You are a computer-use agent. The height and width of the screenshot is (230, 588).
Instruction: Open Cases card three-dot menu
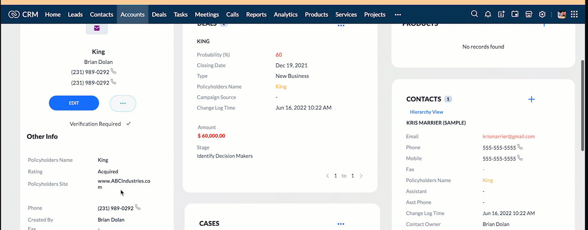point(341,224)
